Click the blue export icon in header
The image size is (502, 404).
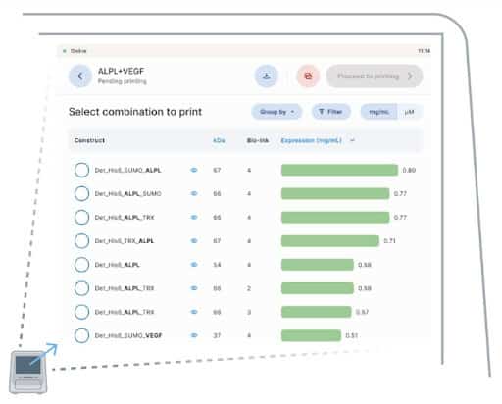pyautogui.click(x=267, y=76)
